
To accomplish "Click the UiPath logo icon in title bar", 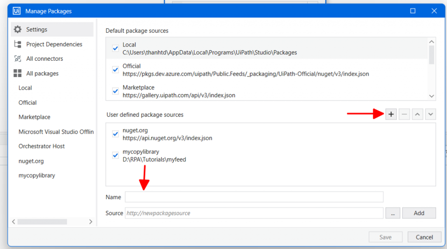I will pyautogui.click(x=17, y=11).
